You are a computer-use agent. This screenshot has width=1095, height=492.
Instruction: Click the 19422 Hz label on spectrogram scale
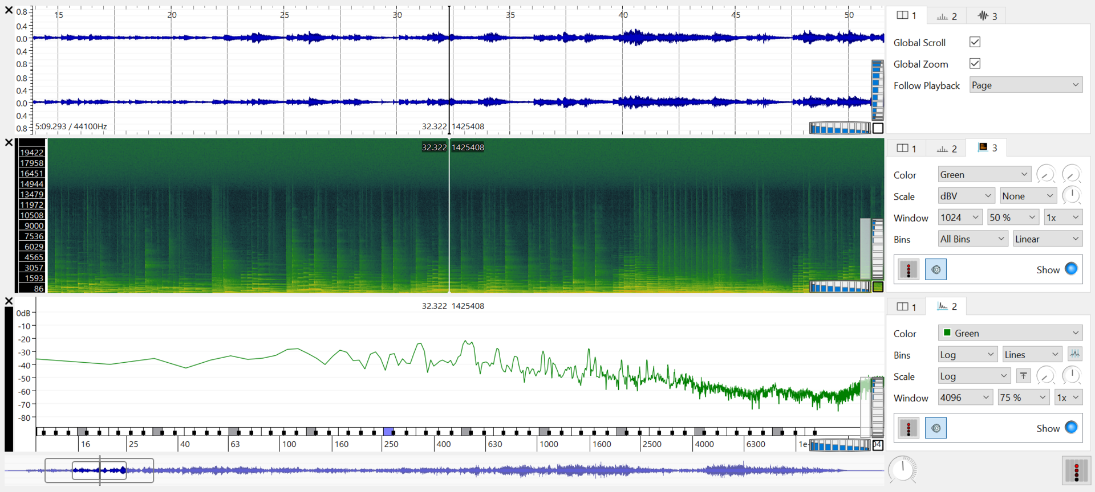click(31, 152)
